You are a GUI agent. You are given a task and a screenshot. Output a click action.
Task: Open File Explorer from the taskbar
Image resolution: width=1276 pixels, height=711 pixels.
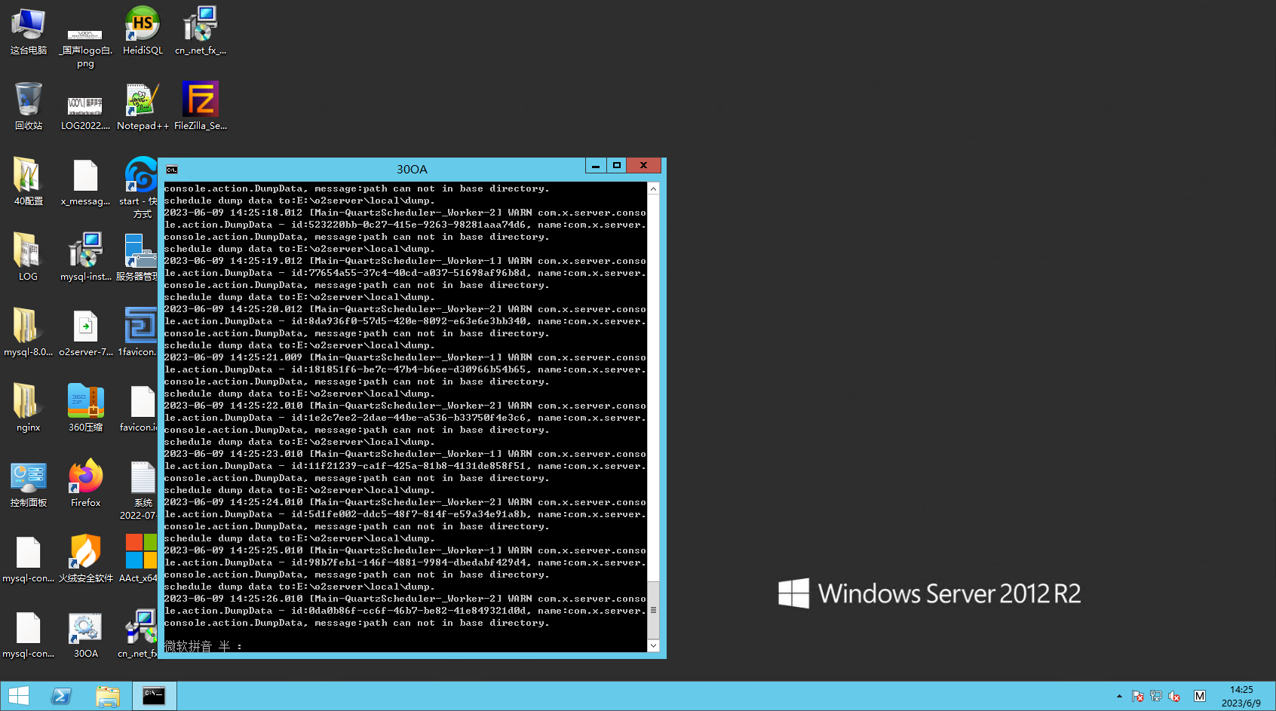pyautogui.click(x=108, y=696)
